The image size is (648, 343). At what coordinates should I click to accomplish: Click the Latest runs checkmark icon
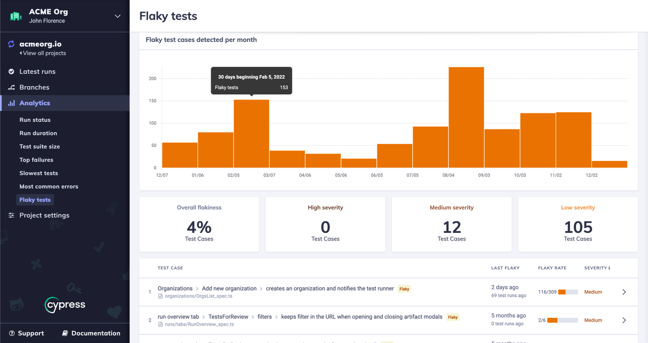[12, 72]
